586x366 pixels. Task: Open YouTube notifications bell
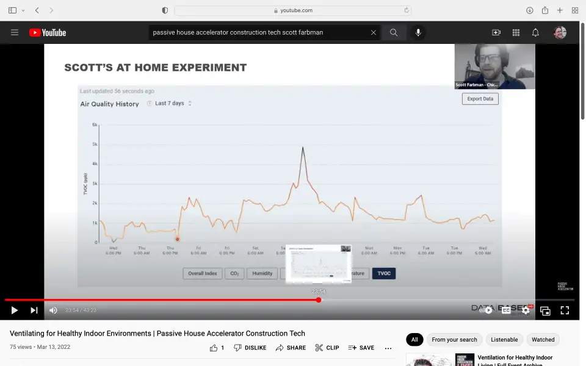[x=535, y=32]
